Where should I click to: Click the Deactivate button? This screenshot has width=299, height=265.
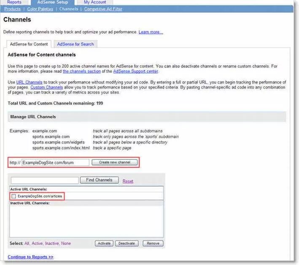coord(127,244)
